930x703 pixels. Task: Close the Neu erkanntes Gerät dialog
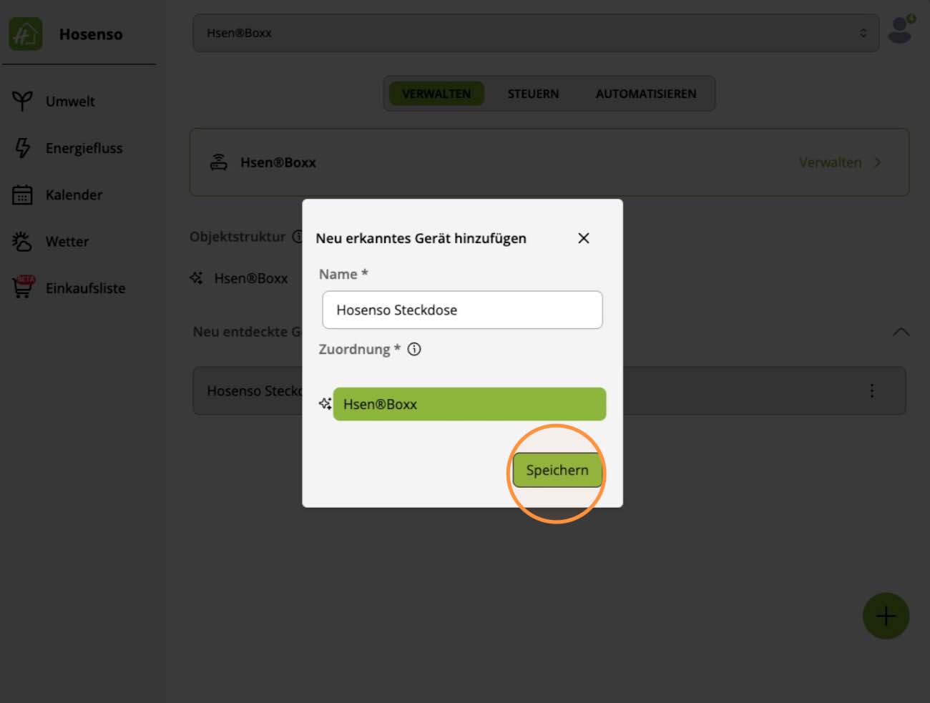click(x=584, y=238)
